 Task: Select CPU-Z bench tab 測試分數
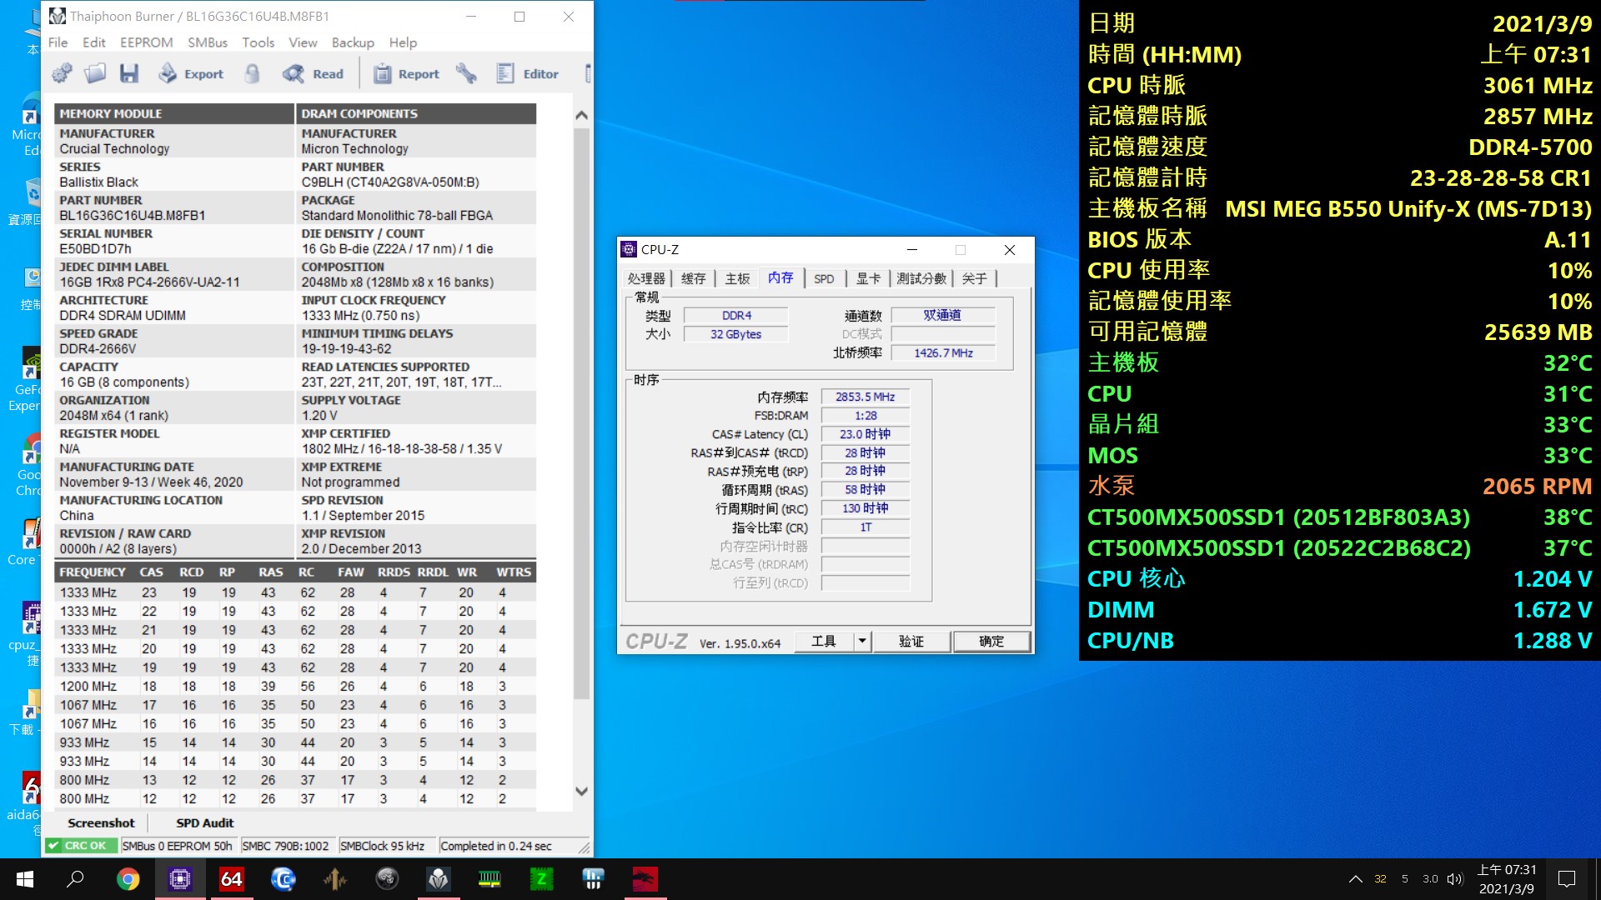tap(921, 278)
